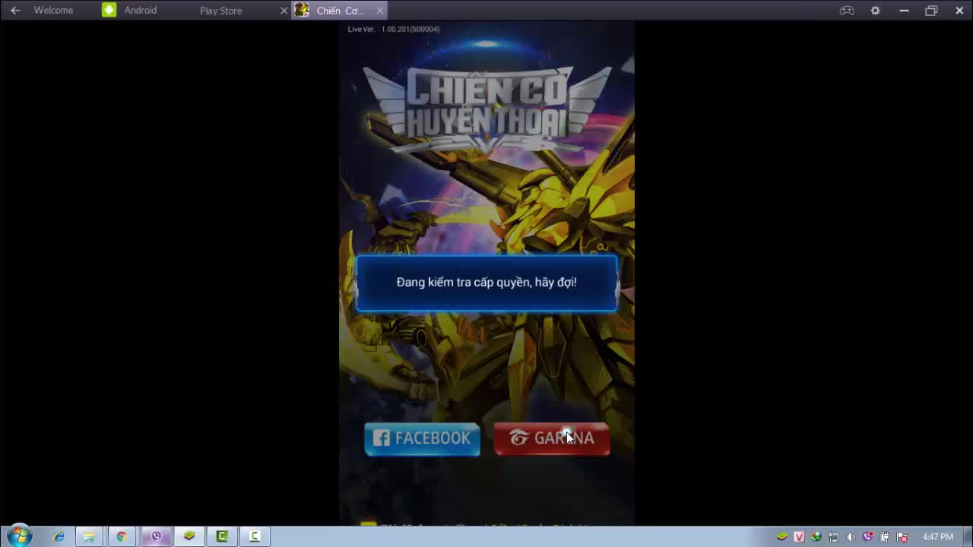Close the Chiến Cơ tab
The width and height of the screenshot is (973, 547).
pyautogui.click(x=379, y=11)
